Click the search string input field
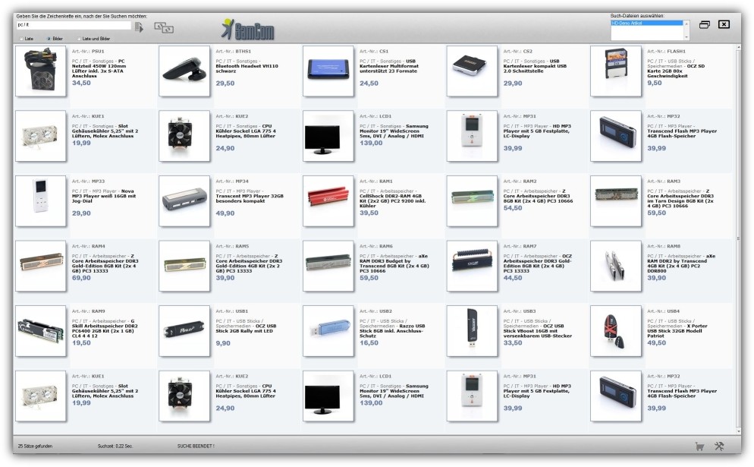Viewport: 754px width, 467px height. point(74,25)
